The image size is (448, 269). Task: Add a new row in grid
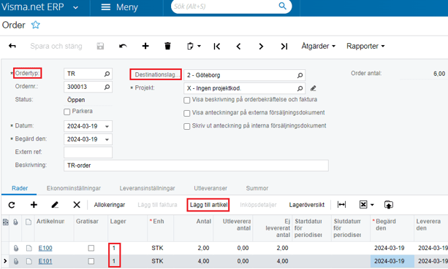coord(34,205)
